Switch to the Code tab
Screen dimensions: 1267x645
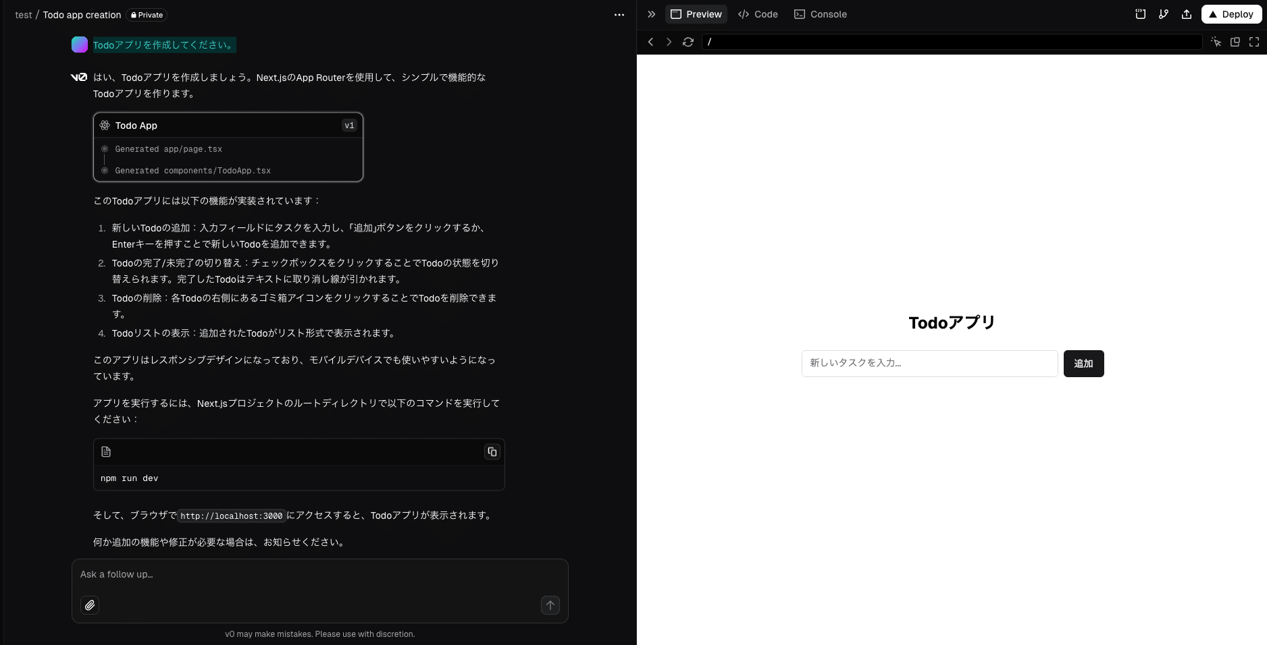click(758, 14)
